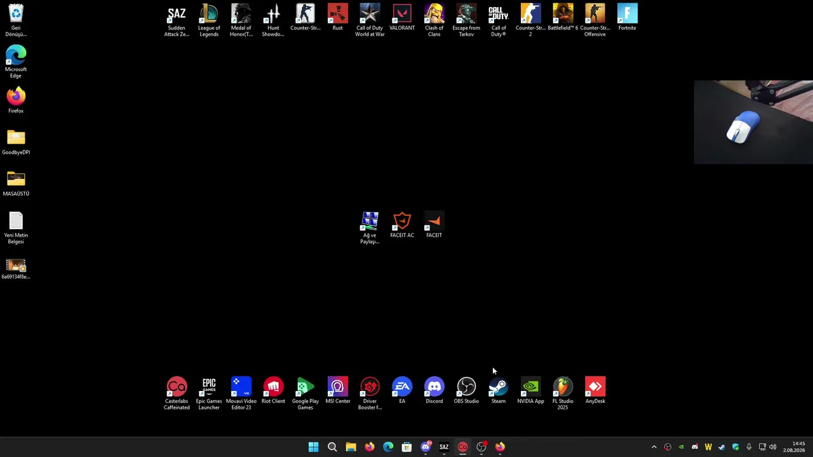Select the Microsoft Edge desktop shortcut
The image size is (813, 457).
[x=16, y=62]
